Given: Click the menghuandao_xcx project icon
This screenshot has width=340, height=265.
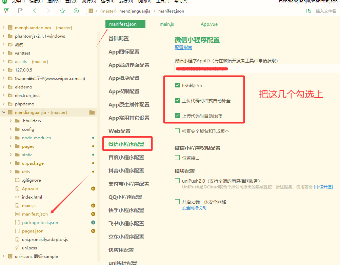Looking at the screenshot, I should click(x=10, y=27).
